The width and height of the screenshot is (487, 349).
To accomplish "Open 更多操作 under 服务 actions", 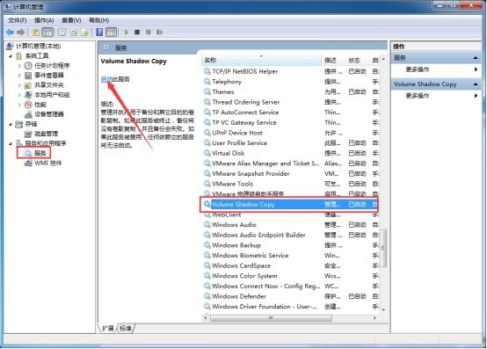I will point(418,69).
